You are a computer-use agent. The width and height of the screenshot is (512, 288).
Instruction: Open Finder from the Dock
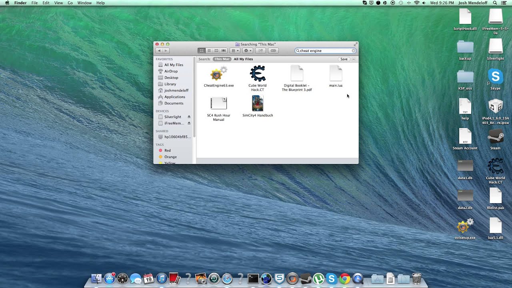pyautogui.click(x=96, y=278)
